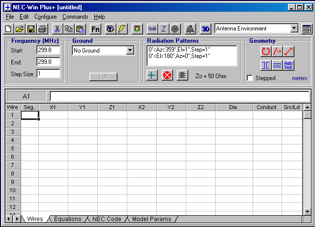Click the formula input bar

(179, 96)
